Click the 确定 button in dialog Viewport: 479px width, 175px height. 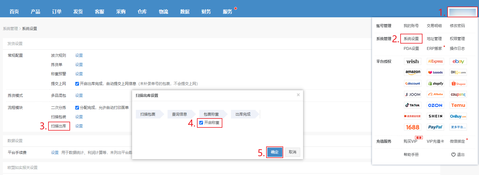275,152
